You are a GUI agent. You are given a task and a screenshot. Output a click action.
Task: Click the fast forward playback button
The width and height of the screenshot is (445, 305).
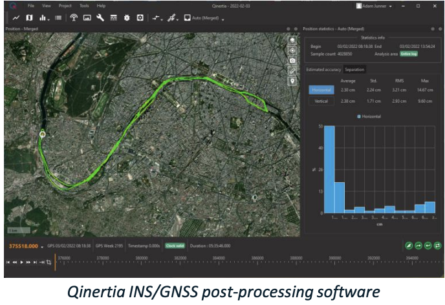28,262
